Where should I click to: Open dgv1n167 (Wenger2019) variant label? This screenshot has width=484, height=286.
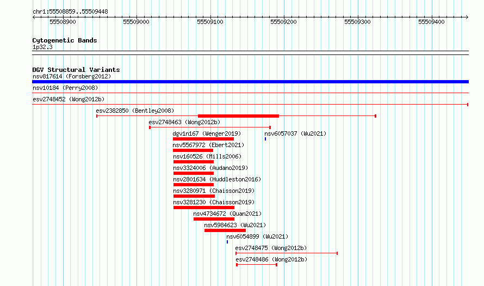[207, 133]
